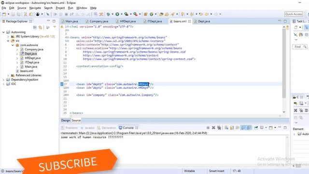This screenshot has height=174, width=309.
Task: Click the Search flashlight toolbar icon
Action: click(173, 14)
